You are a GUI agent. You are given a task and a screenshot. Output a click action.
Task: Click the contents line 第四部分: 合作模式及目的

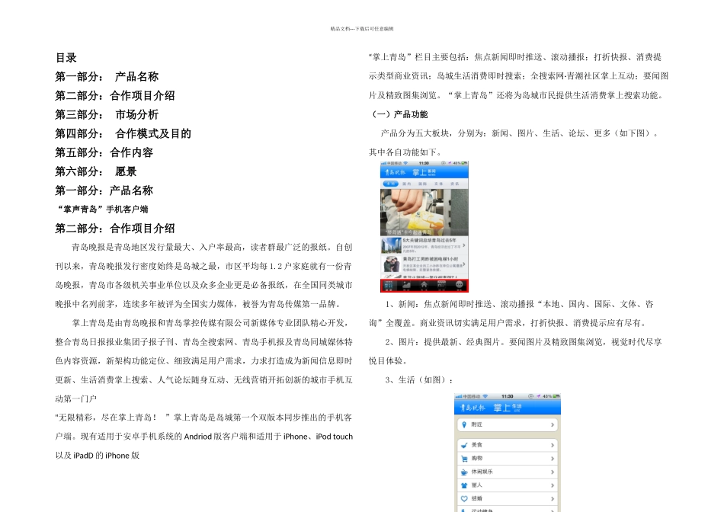[123, 133]
